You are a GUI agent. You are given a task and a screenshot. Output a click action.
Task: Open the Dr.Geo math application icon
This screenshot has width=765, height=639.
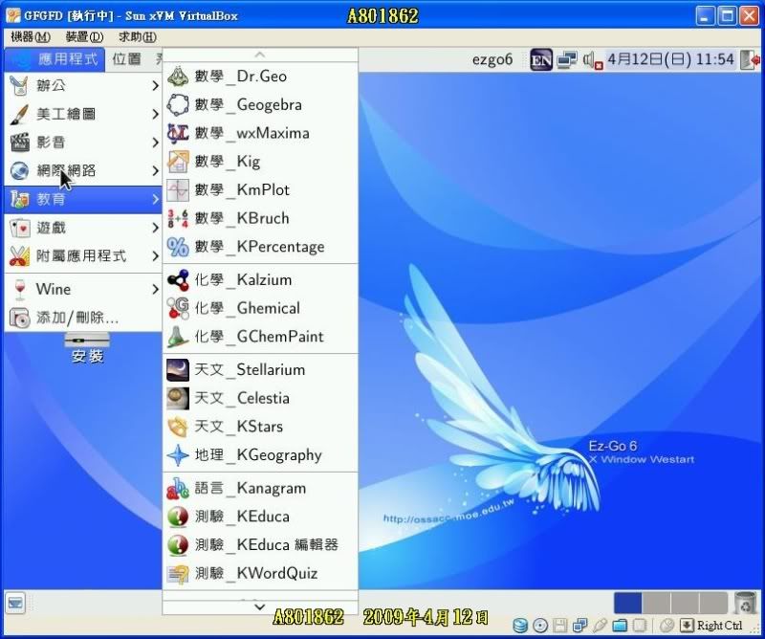click(178, 77)
